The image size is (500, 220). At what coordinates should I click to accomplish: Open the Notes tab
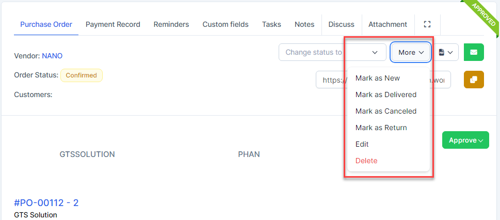(x=304, y=24)
